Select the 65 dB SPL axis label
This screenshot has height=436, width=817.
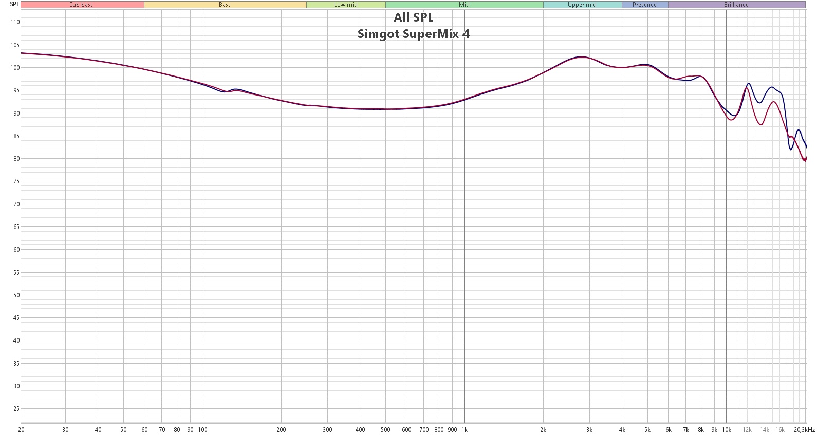pos(16,227)
